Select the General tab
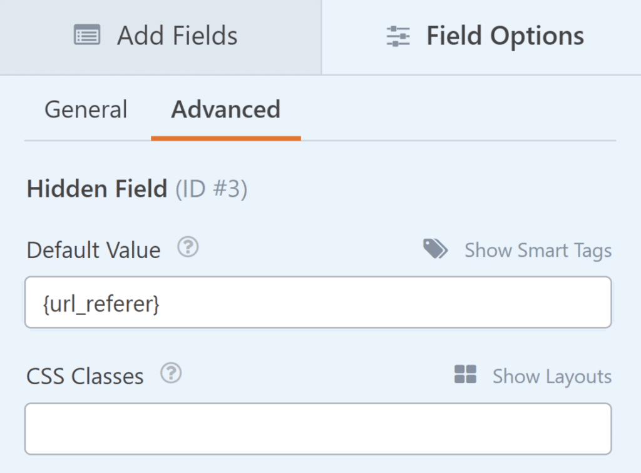Image resolution: width=641 pixels, height=473 pixels. coord(85,109)
